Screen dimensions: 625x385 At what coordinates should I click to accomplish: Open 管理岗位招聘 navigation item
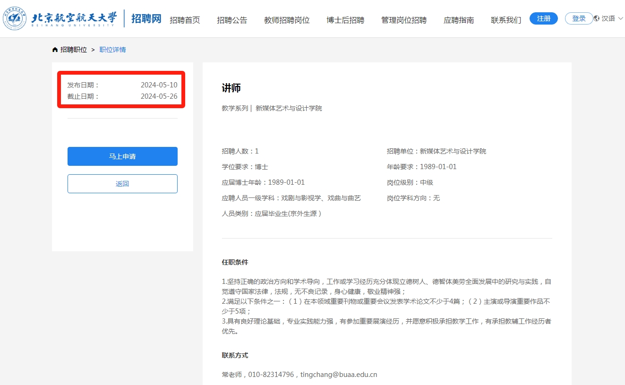click(x=404, y=20)
